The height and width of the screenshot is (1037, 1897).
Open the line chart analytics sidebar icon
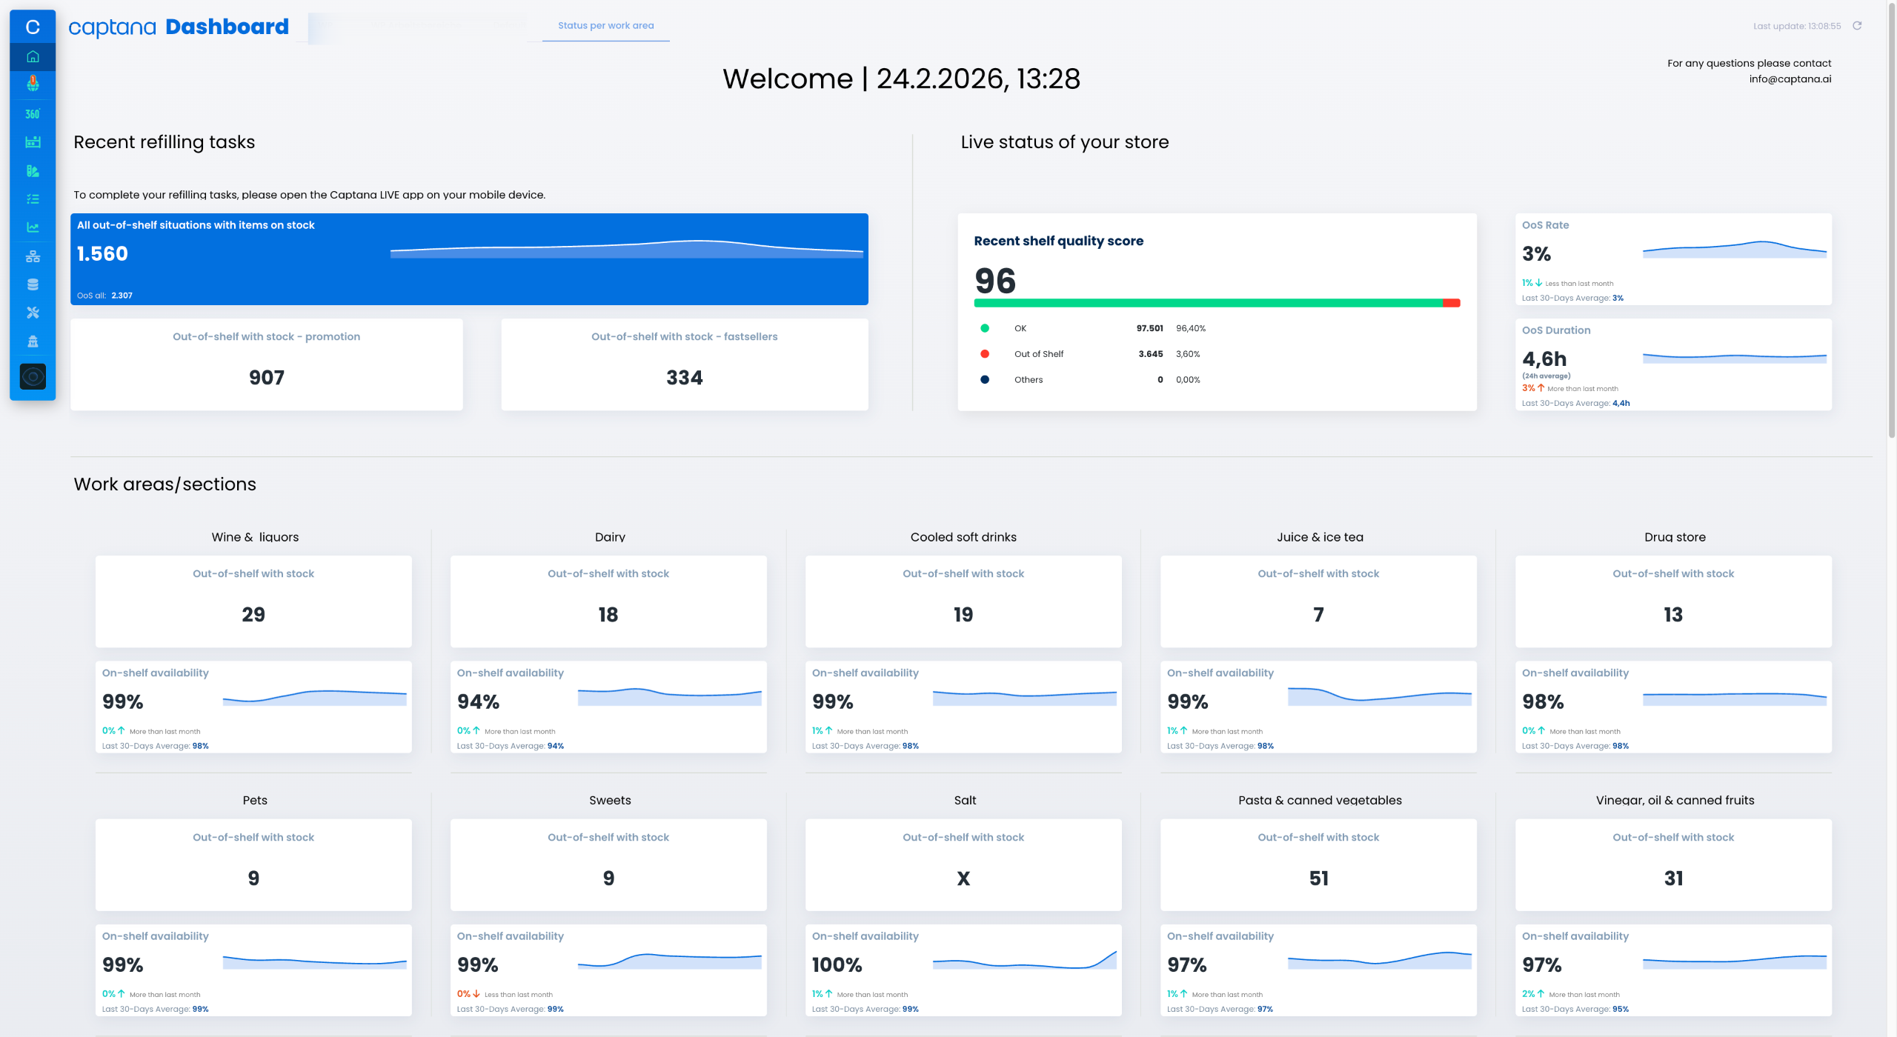33,227
